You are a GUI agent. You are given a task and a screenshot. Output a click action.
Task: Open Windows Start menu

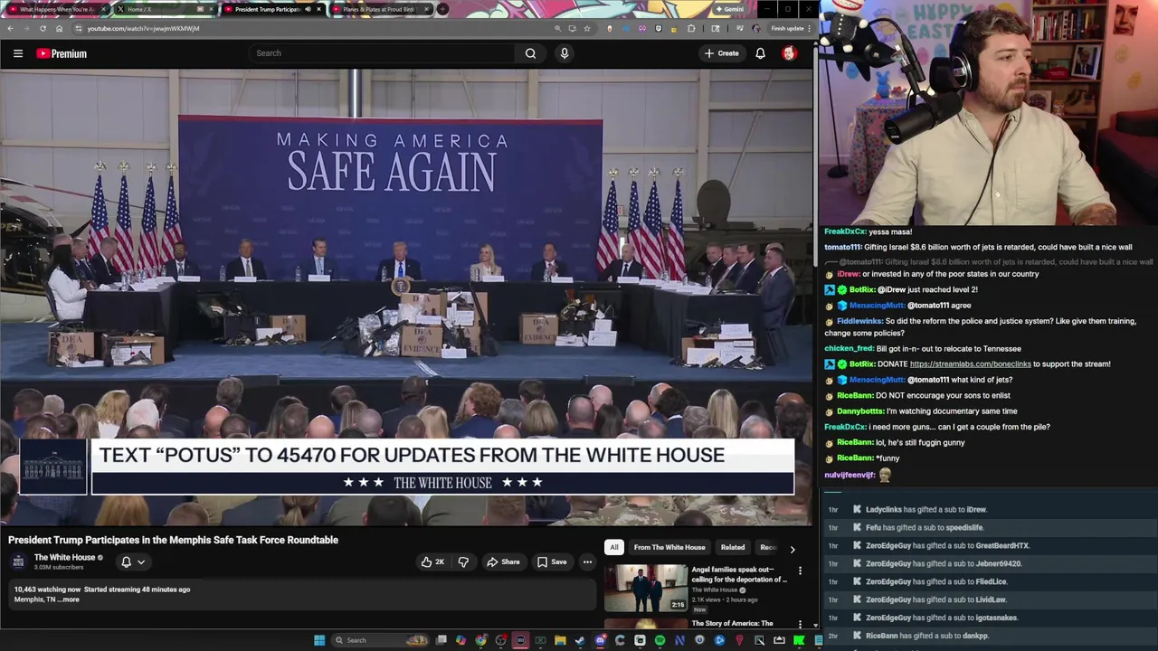(319, 640)
